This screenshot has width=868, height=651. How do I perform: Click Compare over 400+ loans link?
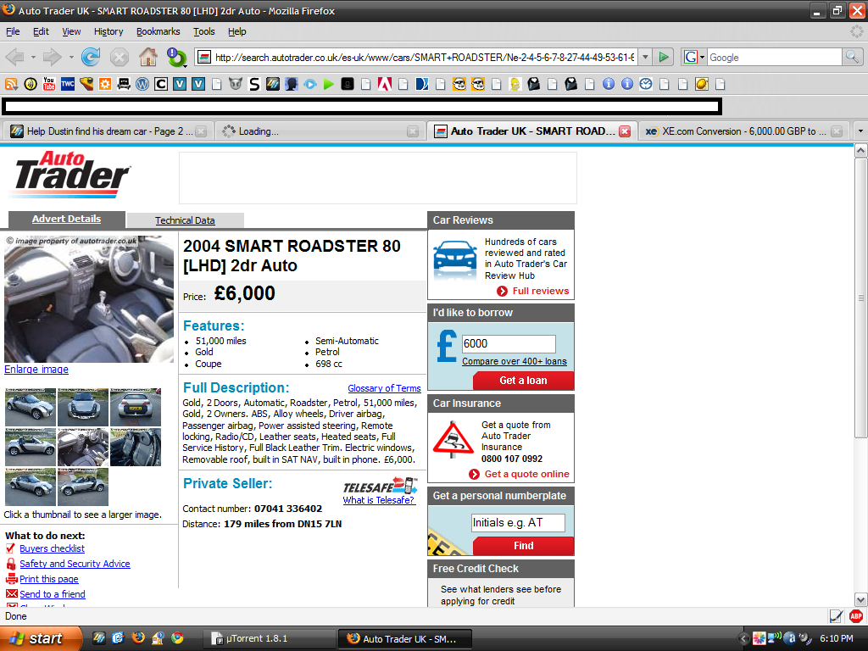click(x=515, y=361)
